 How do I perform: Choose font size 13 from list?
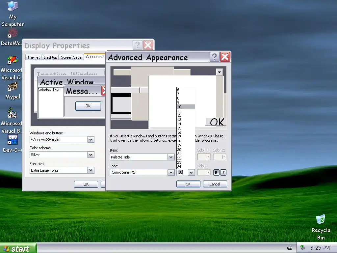(186, 120)
